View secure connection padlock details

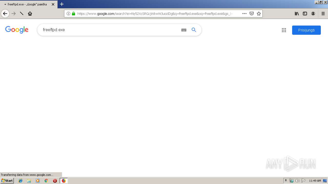point(74,14)
